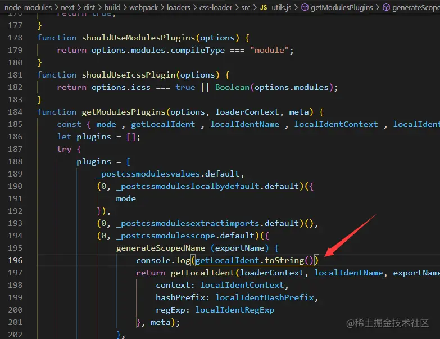Click localIdentHashPrefix on line 199
440x339 pixels.
coord(264,297)
